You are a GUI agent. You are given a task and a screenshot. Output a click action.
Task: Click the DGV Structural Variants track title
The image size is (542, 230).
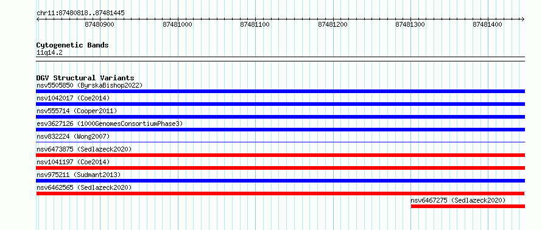pyautogui.click(x=85, y=78)
